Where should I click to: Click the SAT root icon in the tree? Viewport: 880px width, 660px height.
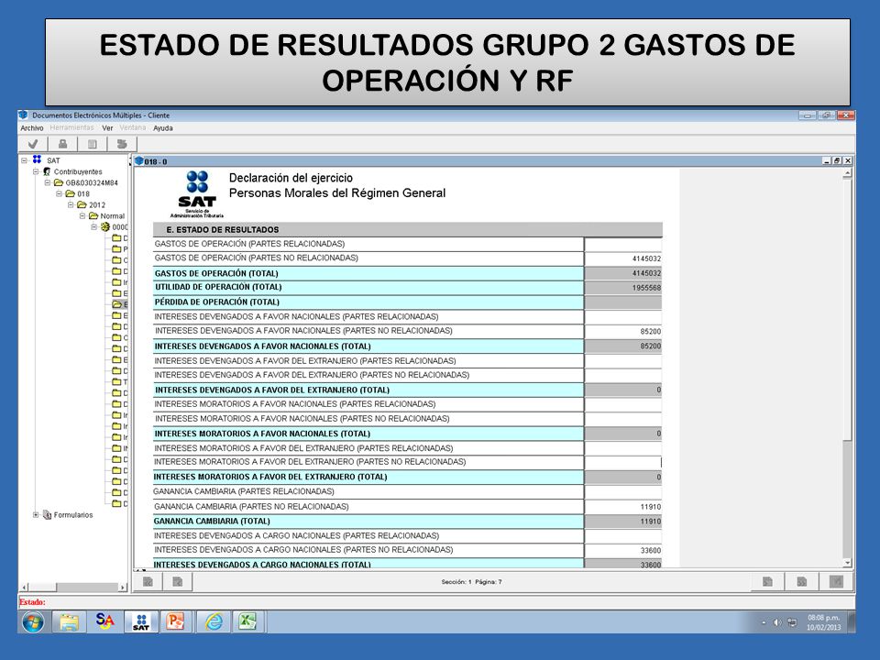(37, 159)
